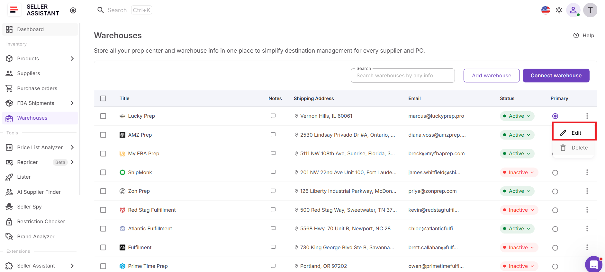
Task: Open notes for Red Stag Fulfillment
Action: pyautogui.click(x=273, y=210)
